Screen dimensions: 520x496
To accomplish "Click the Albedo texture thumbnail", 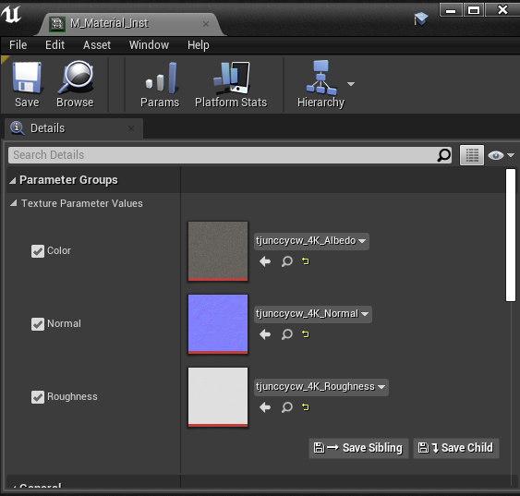I will 218,251.
